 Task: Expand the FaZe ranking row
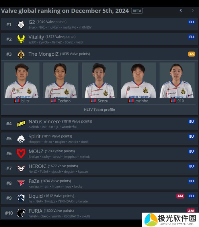point(99,183)
